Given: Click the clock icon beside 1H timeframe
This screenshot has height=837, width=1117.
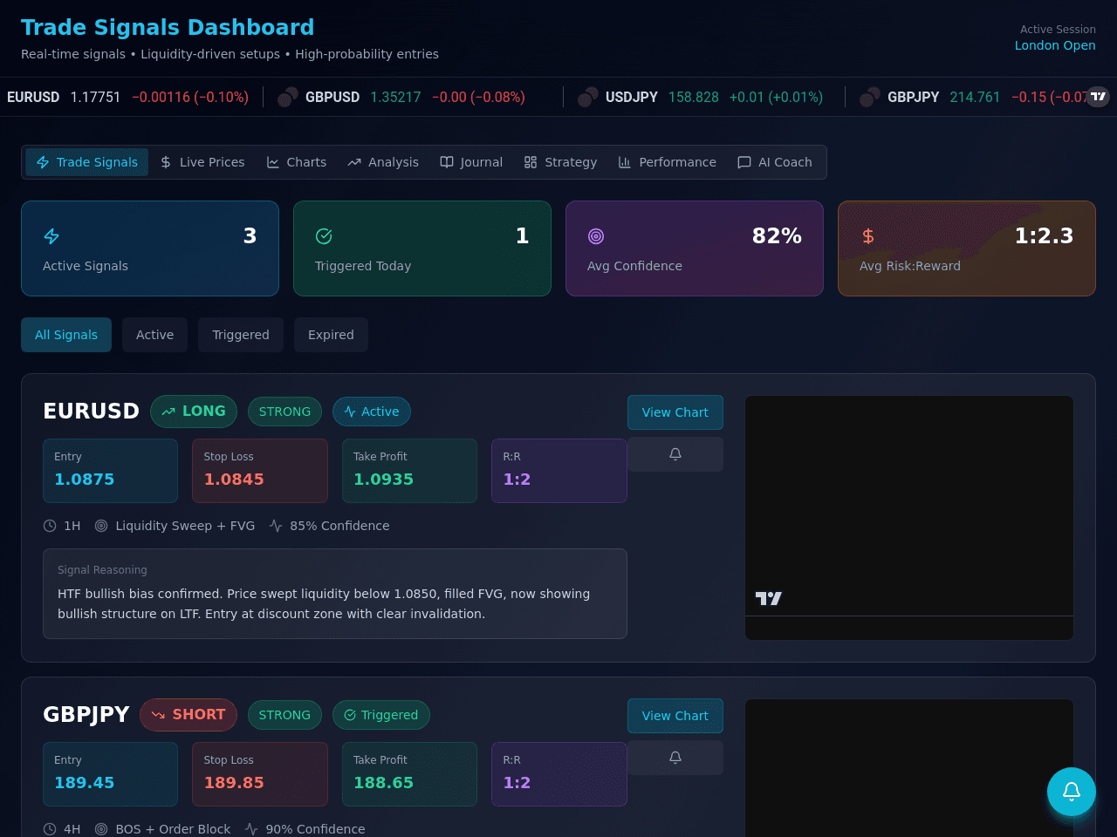Looking at the screenshot, I should (50, 526).
